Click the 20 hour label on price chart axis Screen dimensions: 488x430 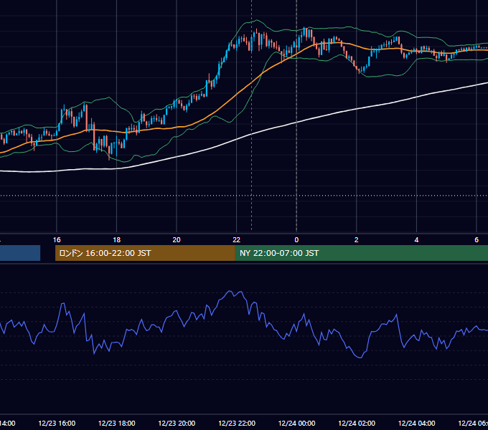pos(177,240)
